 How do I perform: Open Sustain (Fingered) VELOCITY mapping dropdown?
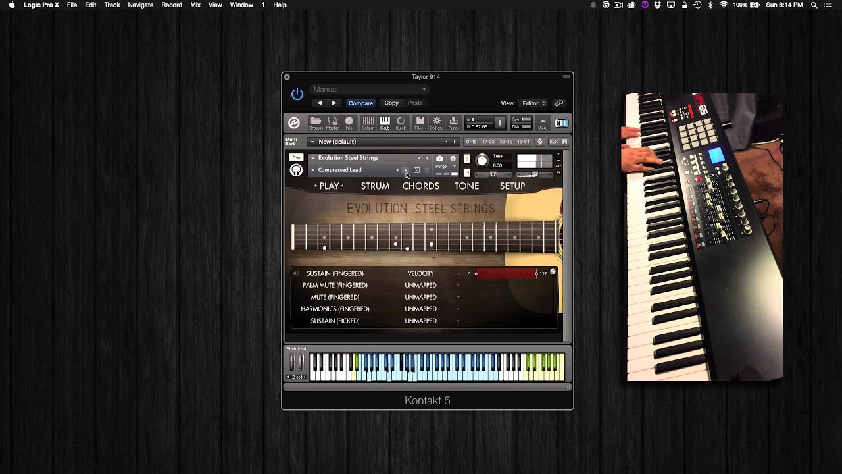click(x=458, y=273)
